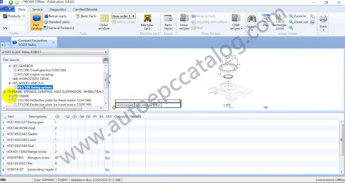
Task: Open the Order window
Action: point(104,22)
